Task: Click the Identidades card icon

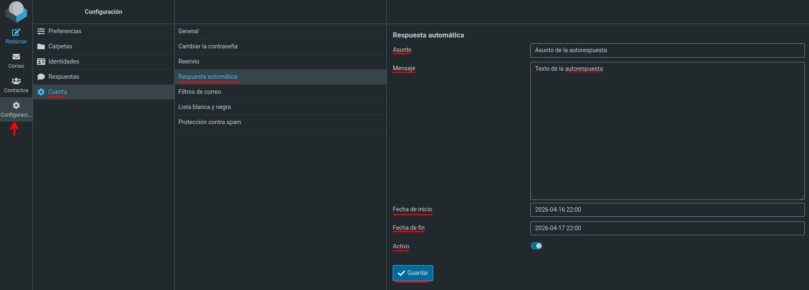Action: (41, 61)
